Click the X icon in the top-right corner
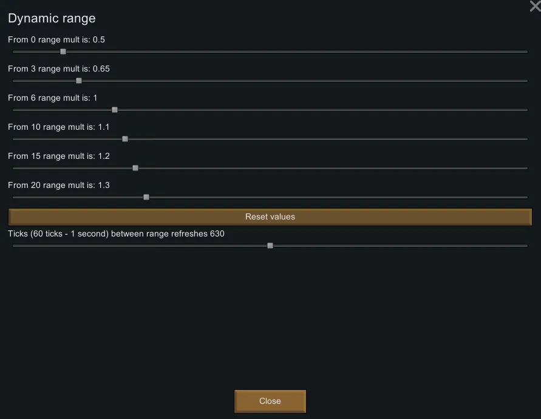 (535, 7)
